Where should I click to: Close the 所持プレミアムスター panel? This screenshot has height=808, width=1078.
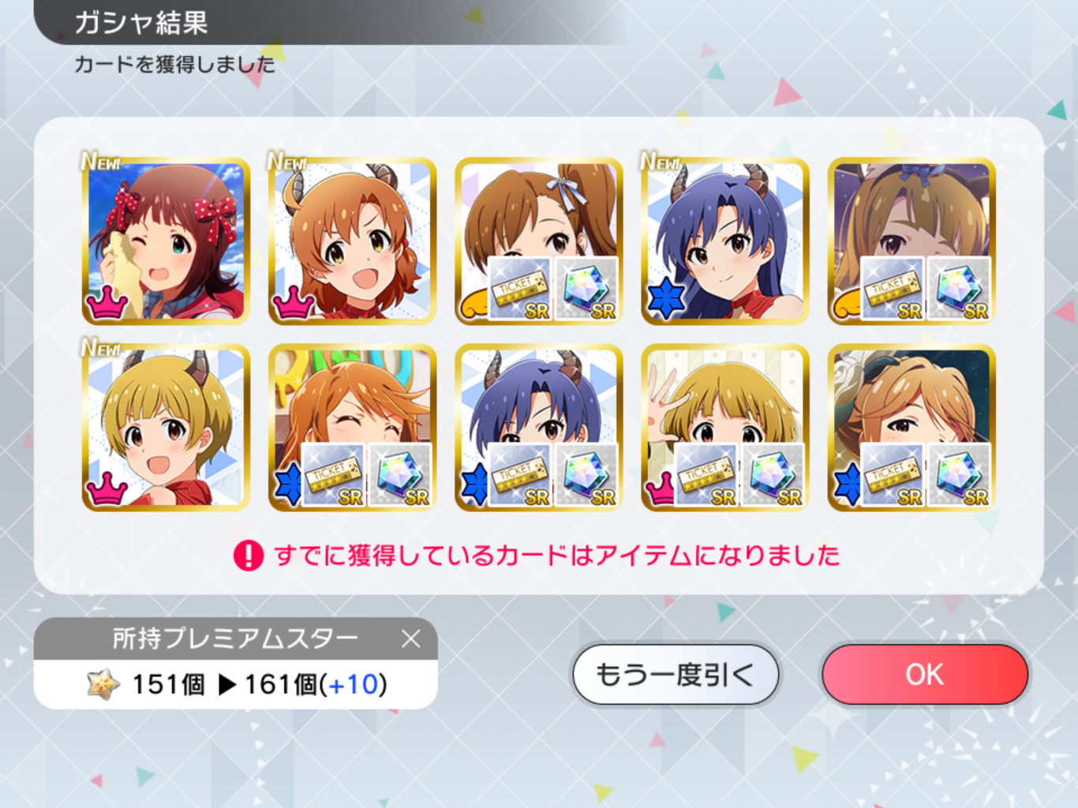(x=410, y=638)
